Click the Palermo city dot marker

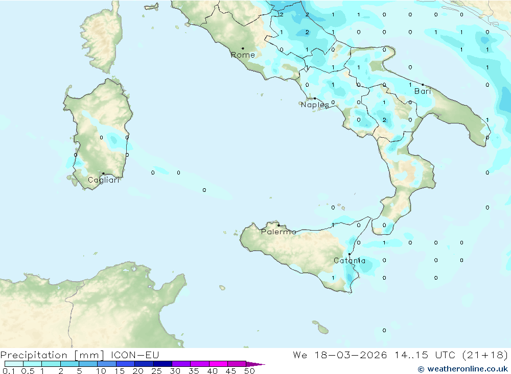(x=278, y=225)
